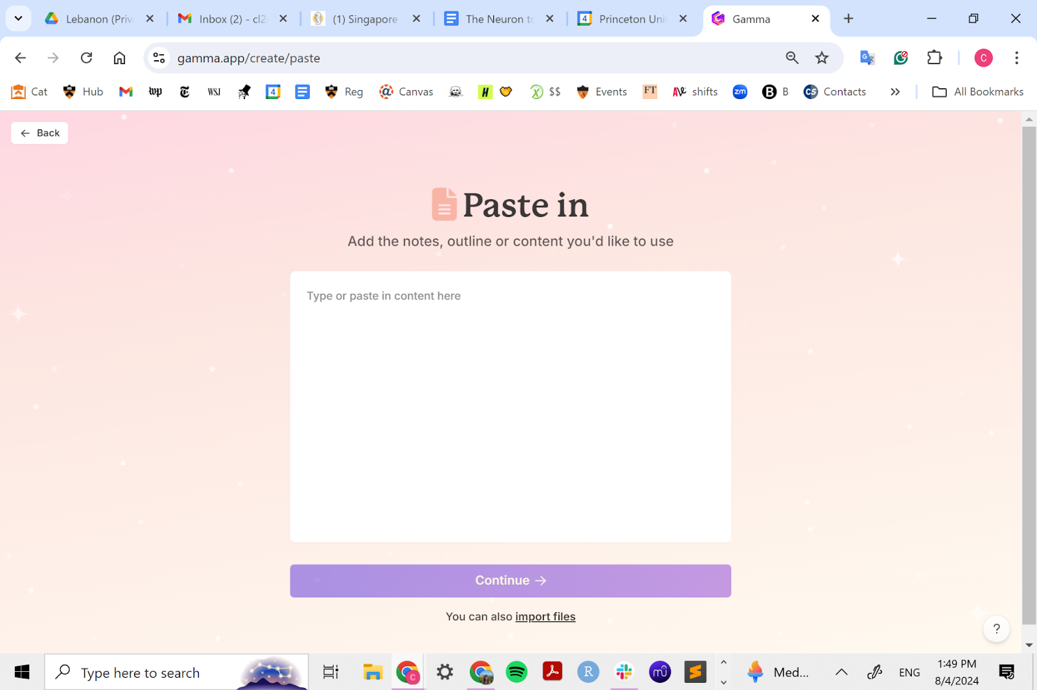This screenshot has height=690, width=1037.
Task: Open the ENG language selector
Action: (909, 673)
